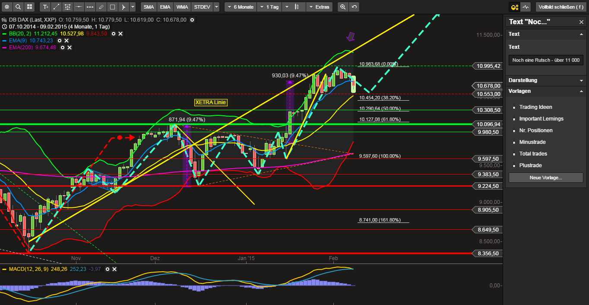Select the Plustrade template
Viewport: 589px width, 305px height.
pos(530,165)
